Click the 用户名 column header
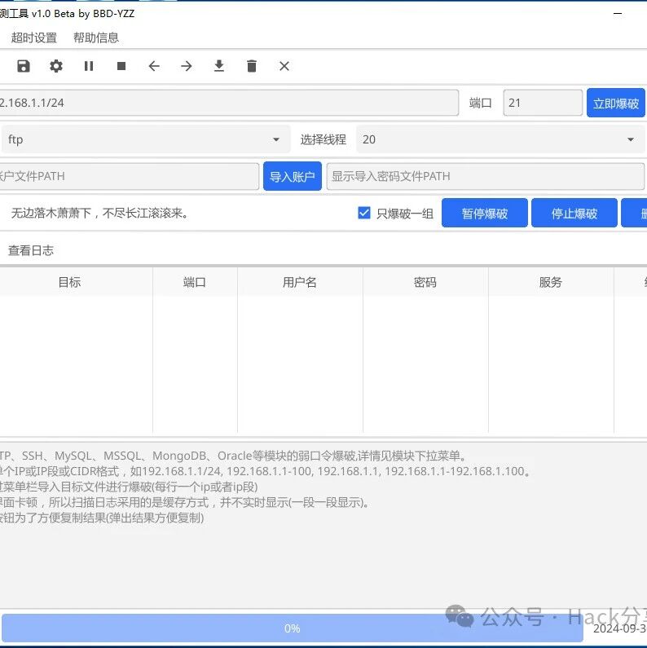 300,282
